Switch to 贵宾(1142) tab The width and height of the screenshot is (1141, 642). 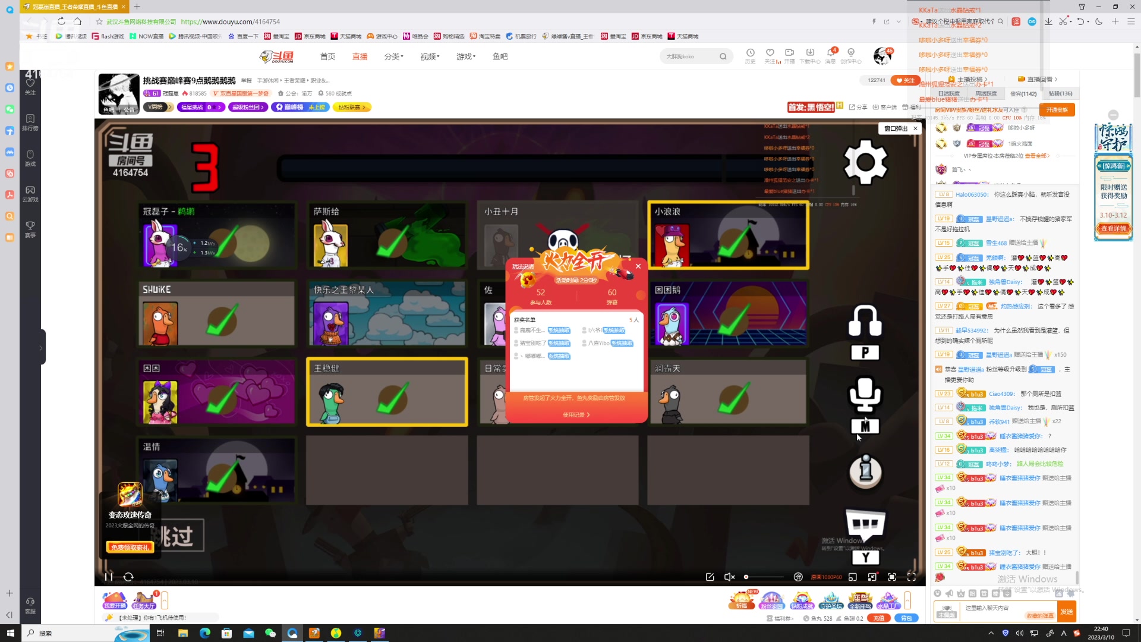click(1023, 94)
